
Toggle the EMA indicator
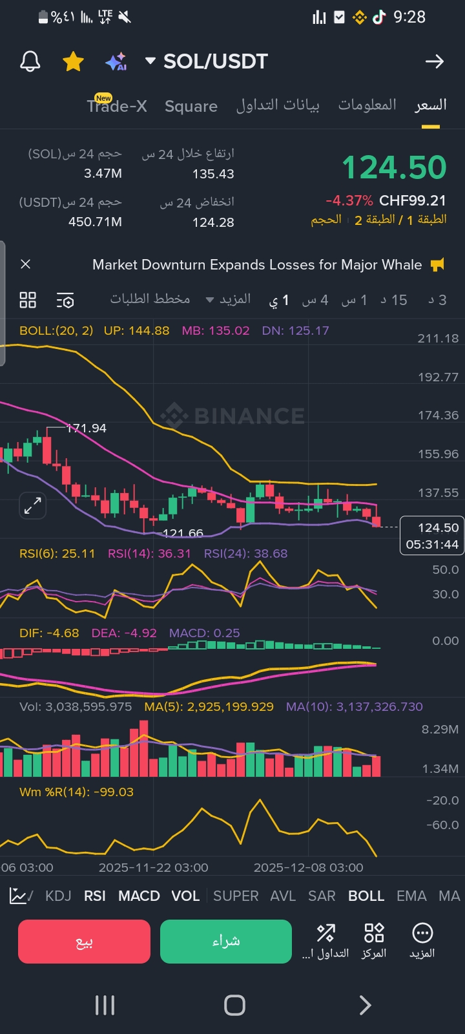pos(411,896)
